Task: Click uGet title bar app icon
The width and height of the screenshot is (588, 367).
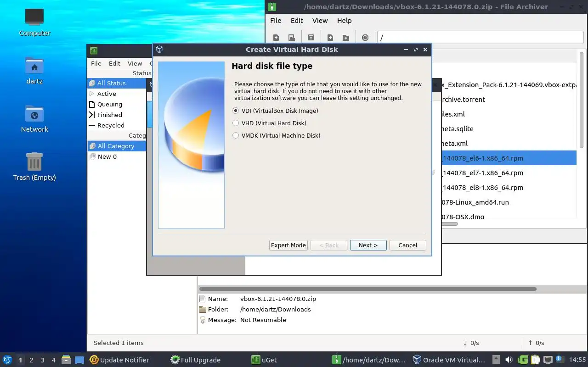Action: [x=94, y=50]
